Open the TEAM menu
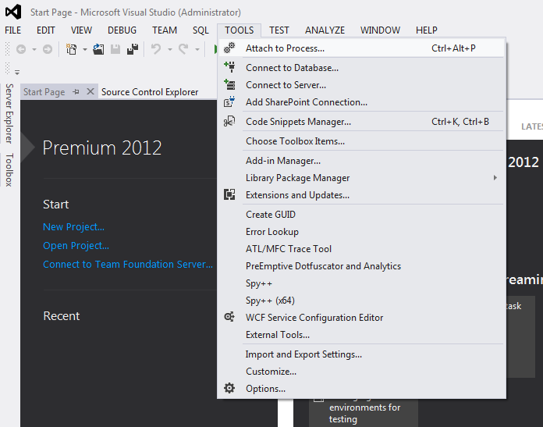 click(x=165, y=30)
